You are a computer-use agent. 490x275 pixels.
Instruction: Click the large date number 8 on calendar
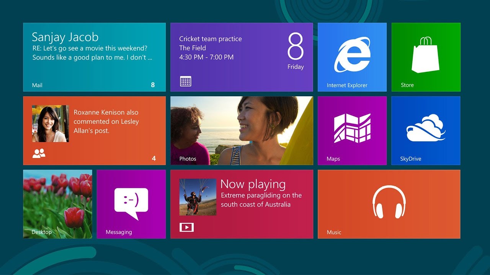(296, 46)
